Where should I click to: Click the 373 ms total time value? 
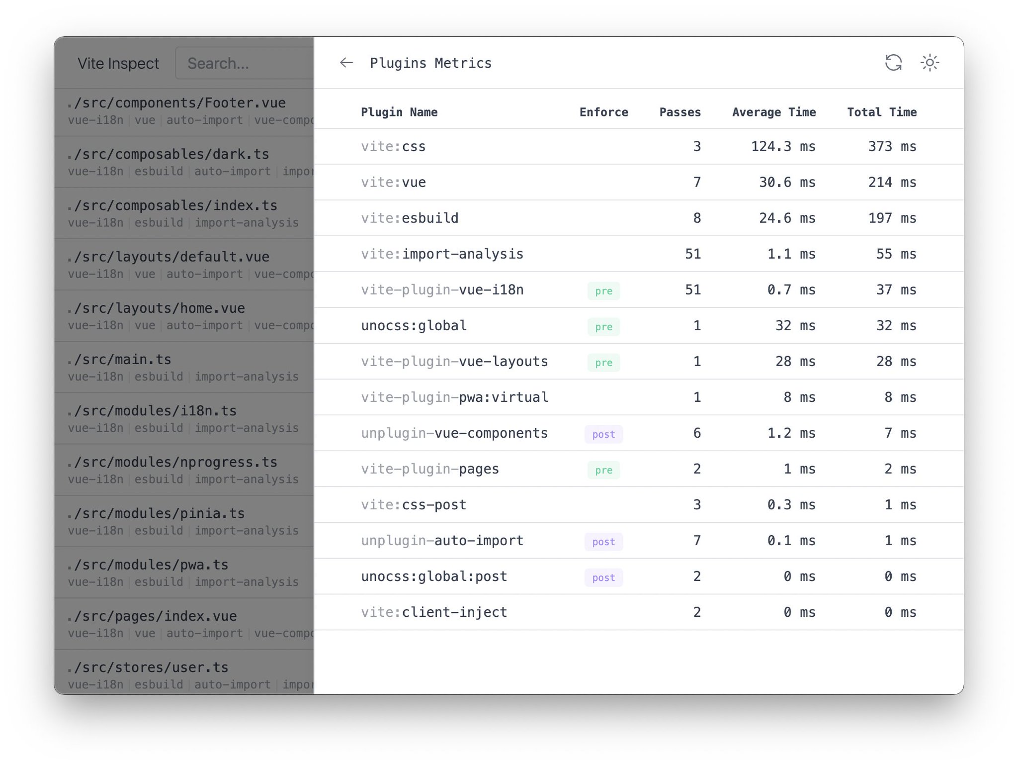tap(892, 146)
